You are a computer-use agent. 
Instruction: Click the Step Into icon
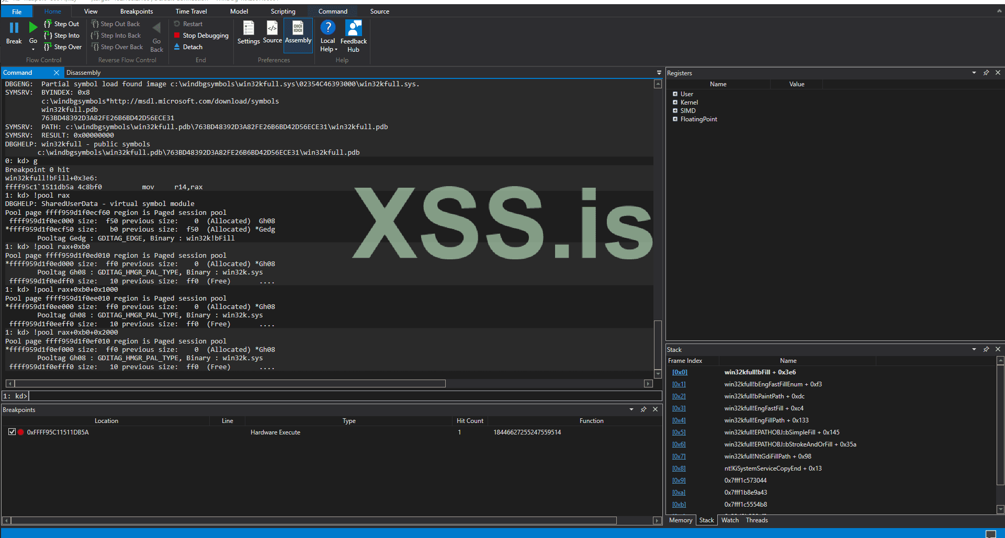[x=48, y=36]
